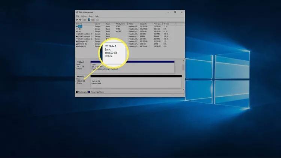This screenshot has width=281, height=158.
Task: Click the rightmost toolbar icon
Action: point(97,19)
